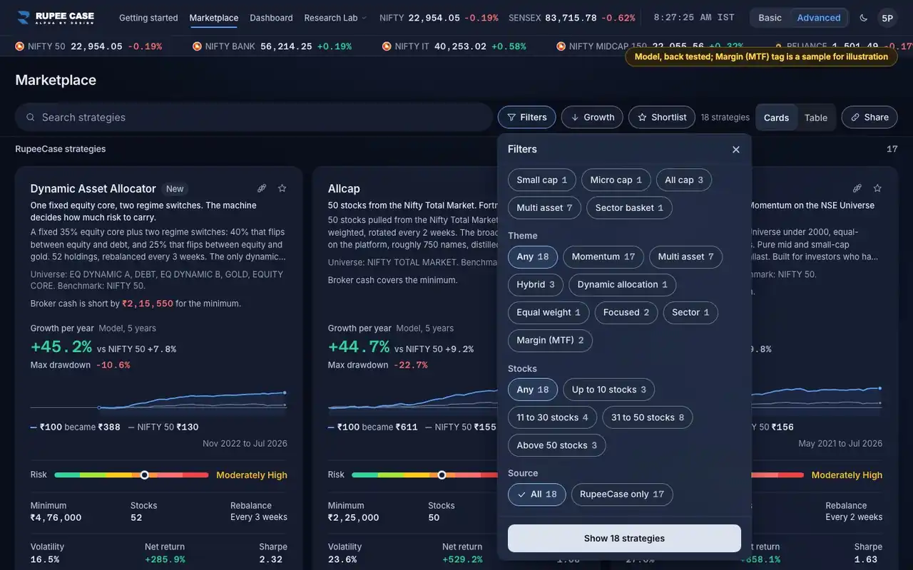The height and width of the screenshot is (570, 913).
Task: Open the Shortlist star button
Action: point(662,118)
